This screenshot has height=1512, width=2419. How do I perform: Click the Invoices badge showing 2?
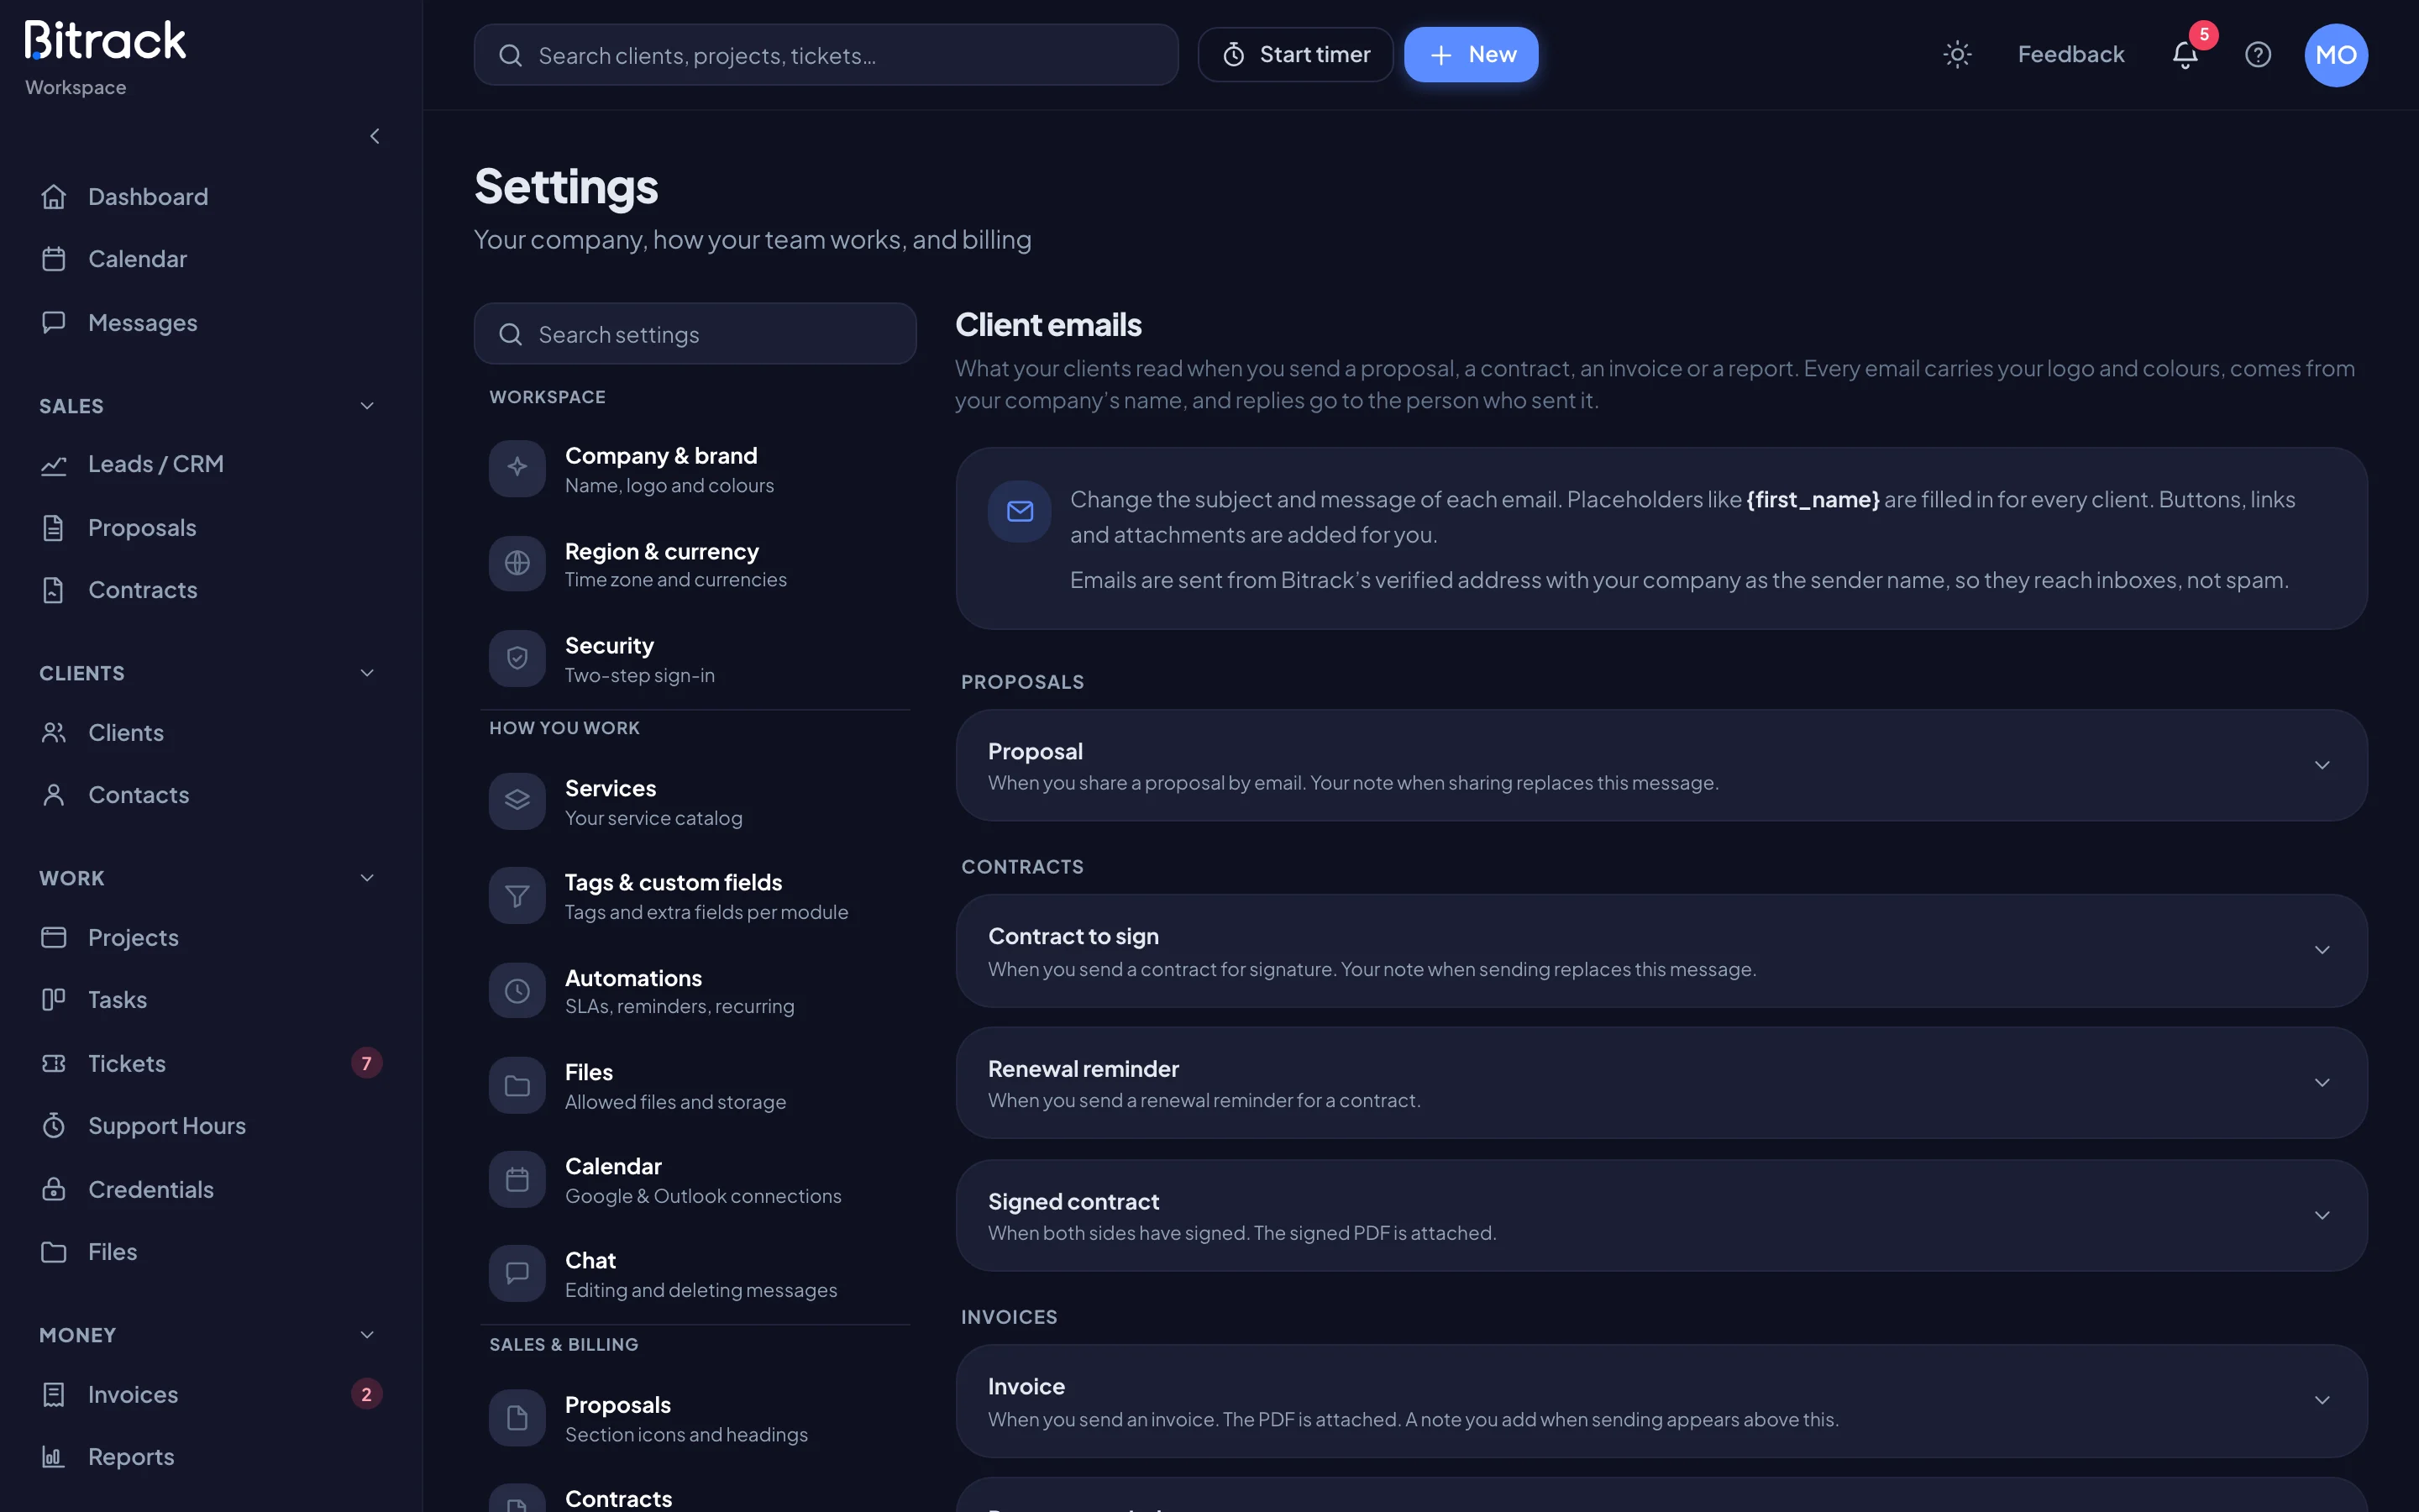(367, 1394)
